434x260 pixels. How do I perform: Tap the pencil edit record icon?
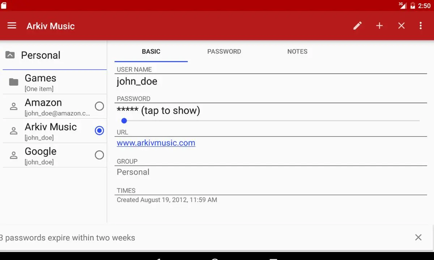357,26
